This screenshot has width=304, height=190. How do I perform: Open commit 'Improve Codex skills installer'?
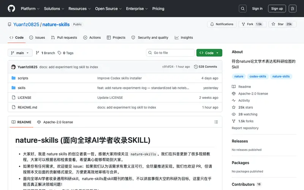(119, 78)
